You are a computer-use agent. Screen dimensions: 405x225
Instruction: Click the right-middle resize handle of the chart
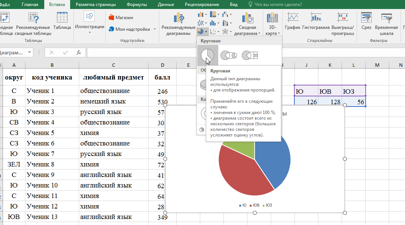tap(345, 159)
